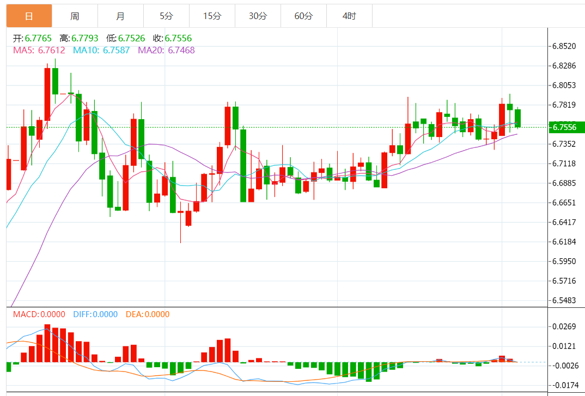
Task: Click the -0.0026 MACD axis label
Action: (564, 366)
